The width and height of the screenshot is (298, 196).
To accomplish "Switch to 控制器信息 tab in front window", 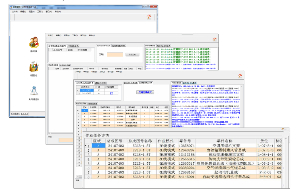I will (x=100, y=83).
